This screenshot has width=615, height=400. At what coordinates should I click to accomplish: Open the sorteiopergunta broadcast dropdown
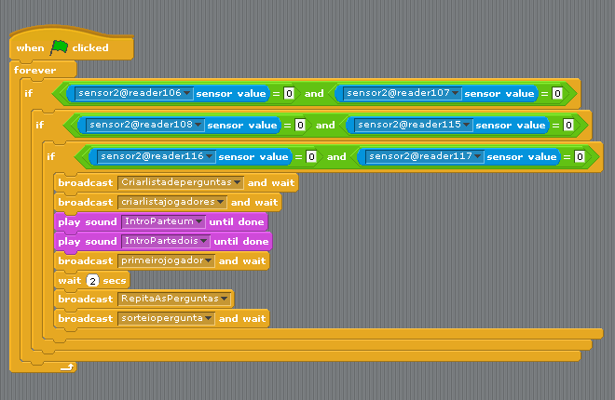(210, 318)
